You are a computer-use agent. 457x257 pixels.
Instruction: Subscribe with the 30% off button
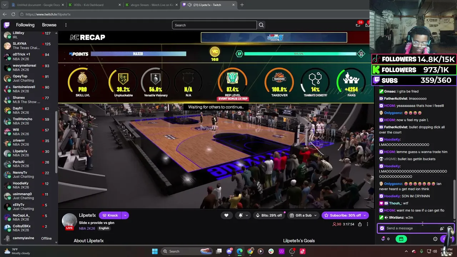tap(345, 215)
